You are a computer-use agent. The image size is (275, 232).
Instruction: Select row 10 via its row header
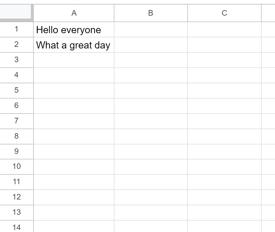(17, 167)
